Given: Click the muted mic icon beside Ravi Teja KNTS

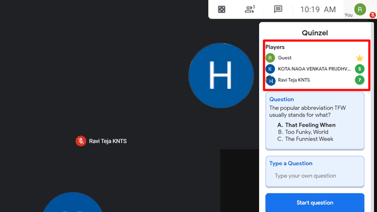Looking at the screenshot, I should (x=81, y=141).
